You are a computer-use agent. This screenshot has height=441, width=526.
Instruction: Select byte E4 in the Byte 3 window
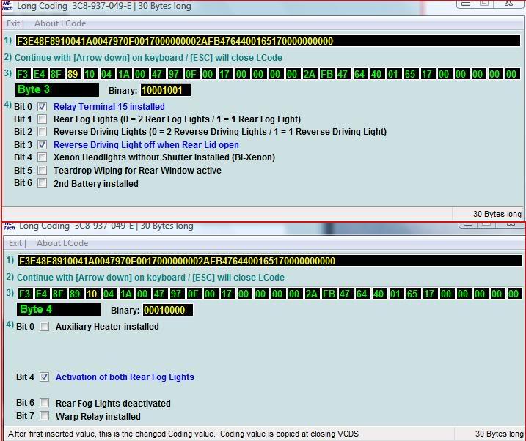[40, 74]
